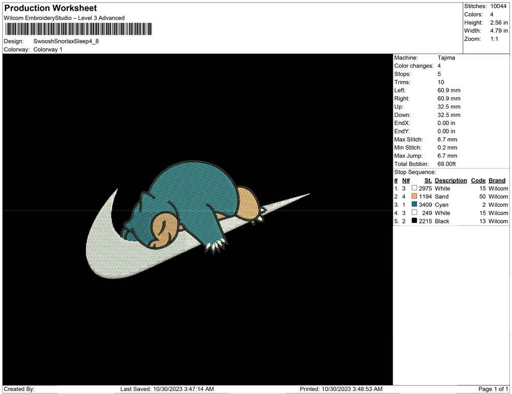Click the Tajima machine value
The height and width of the screenshot is (394, 512).
(x=446, y=58)
